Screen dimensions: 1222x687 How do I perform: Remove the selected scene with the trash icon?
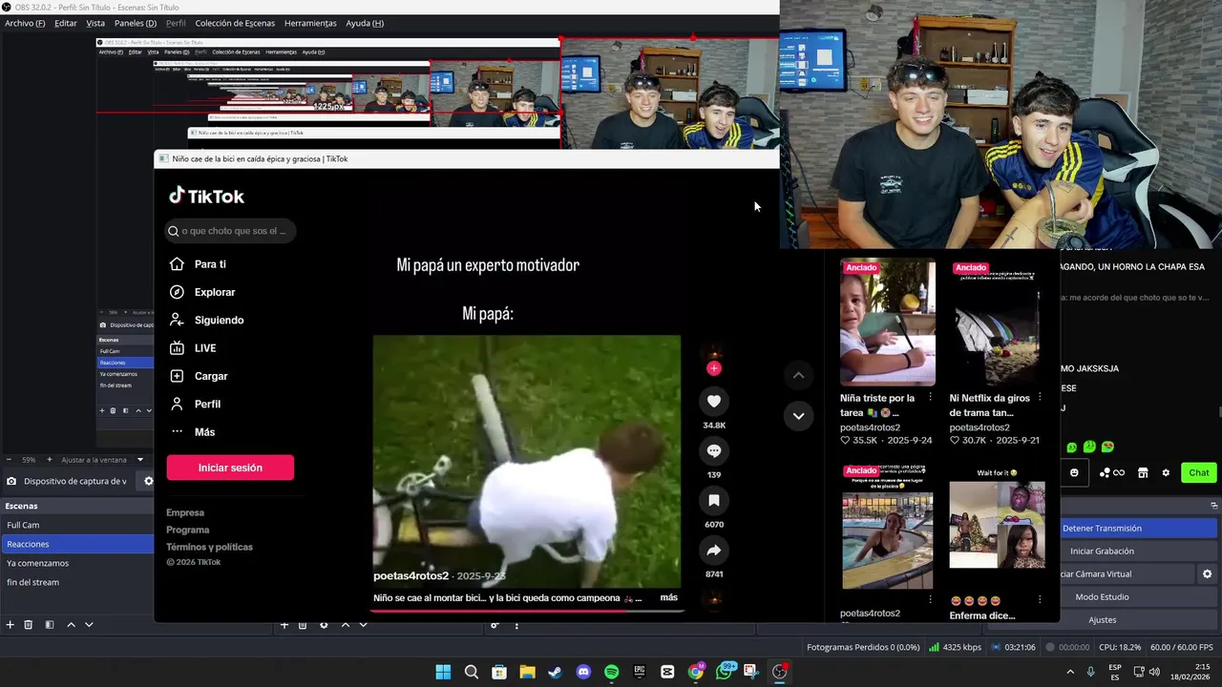tap(29, 625)
